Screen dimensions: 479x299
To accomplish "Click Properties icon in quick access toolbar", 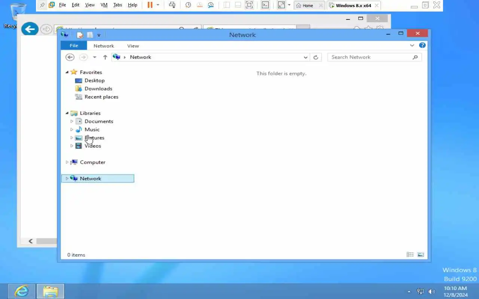I will coord(80,35).
